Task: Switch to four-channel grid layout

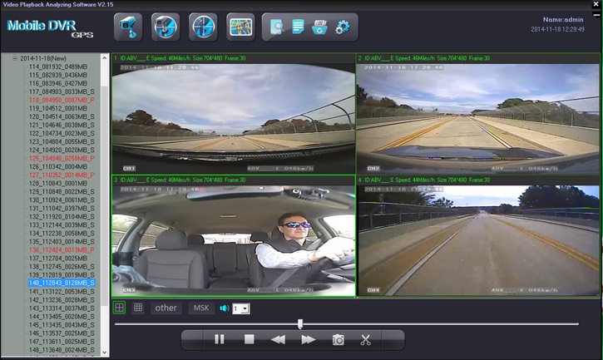Action: pyautogui.click(x=120, y=308)
